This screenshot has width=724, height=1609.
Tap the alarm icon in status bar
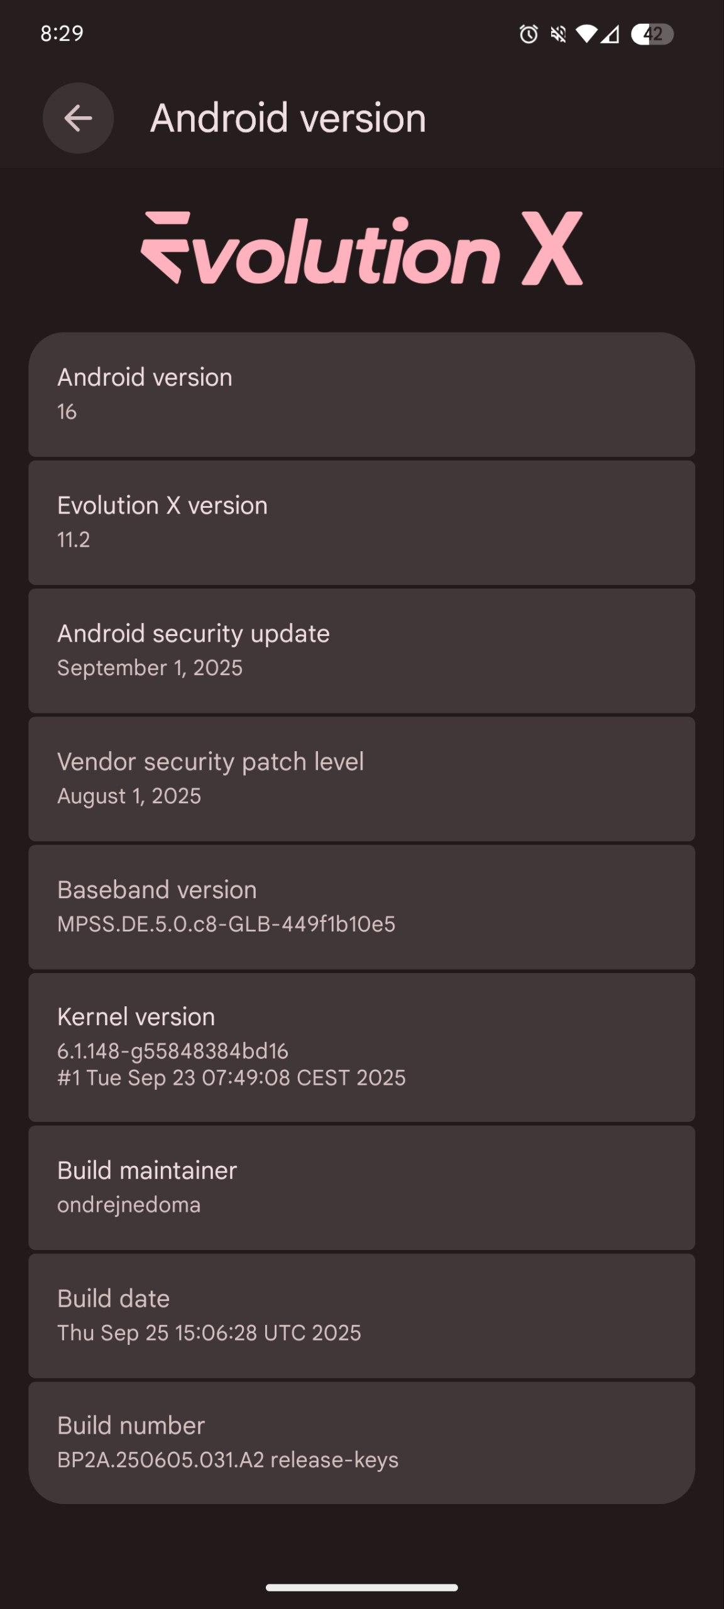[529, 34]
